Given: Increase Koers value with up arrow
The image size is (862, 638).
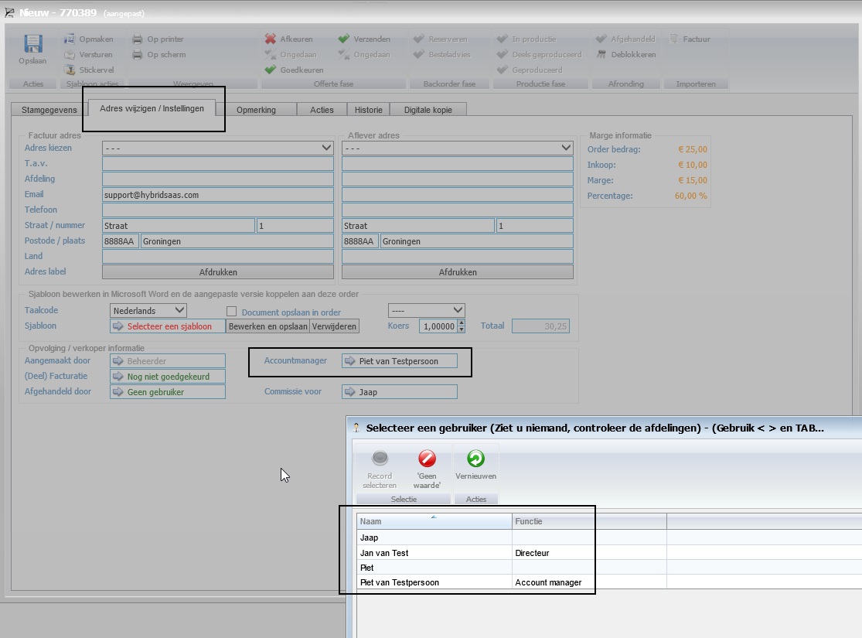Looking at the screenshot, I should pyautogui.click(x=462, y=323).
